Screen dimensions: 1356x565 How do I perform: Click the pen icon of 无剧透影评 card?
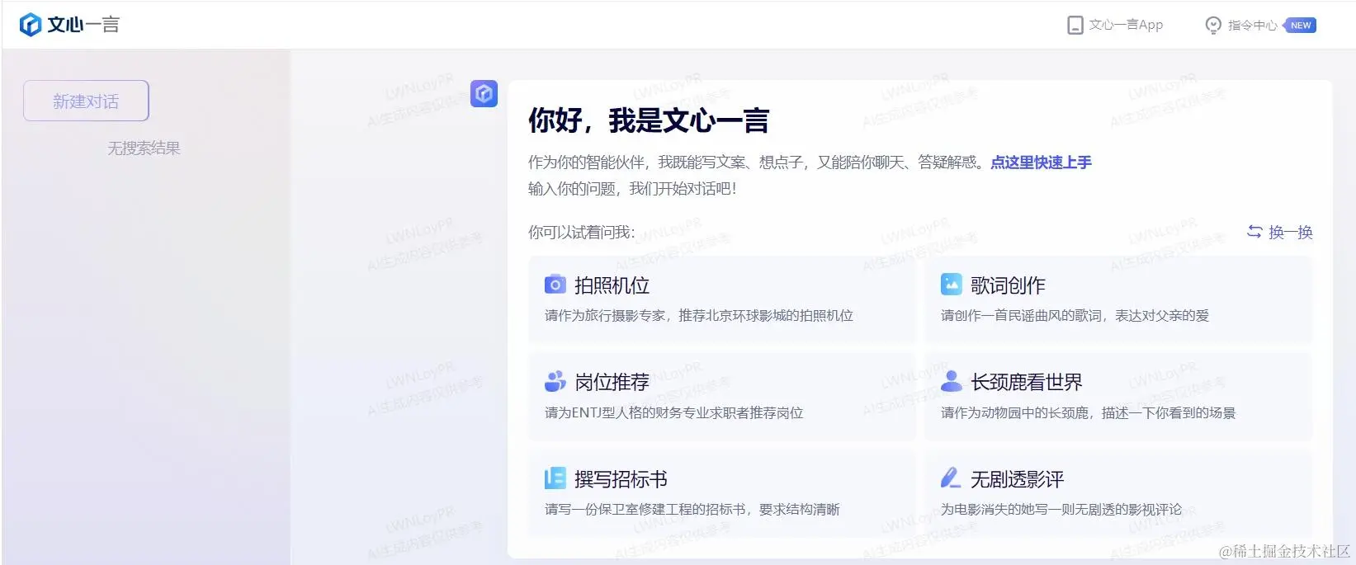951,478
